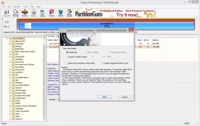Screen dimensions: 200x126
Task: Expand the $Recycle.Bin folder node
Action: (10, 41)
